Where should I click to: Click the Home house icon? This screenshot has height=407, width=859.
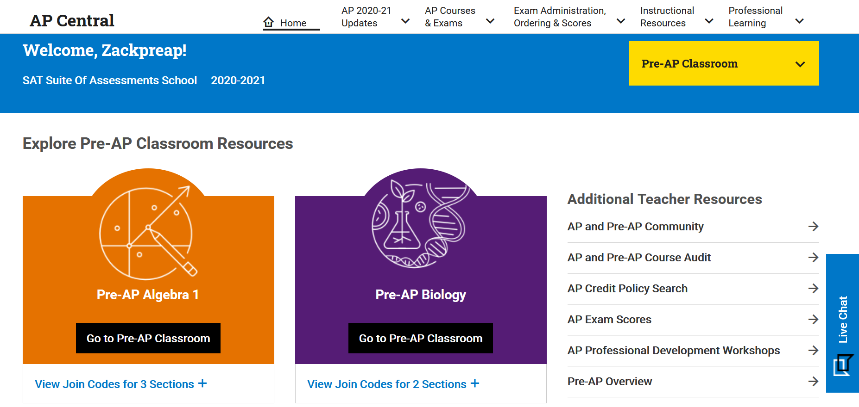coord(268,22)
